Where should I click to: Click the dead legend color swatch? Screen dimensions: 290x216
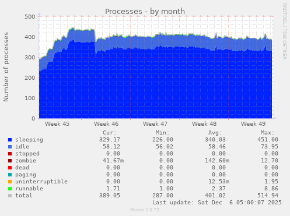point(10,168)
